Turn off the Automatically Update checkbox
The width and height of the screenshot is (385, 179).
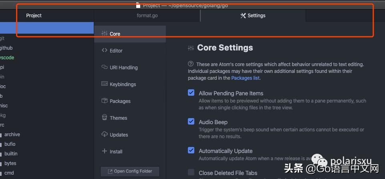pos(191,151)
